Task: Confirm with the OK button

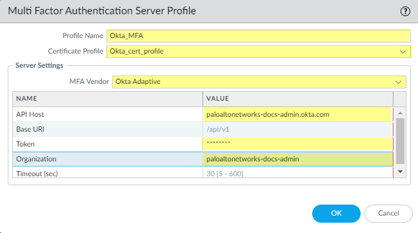Action: (x=336, y=214)
